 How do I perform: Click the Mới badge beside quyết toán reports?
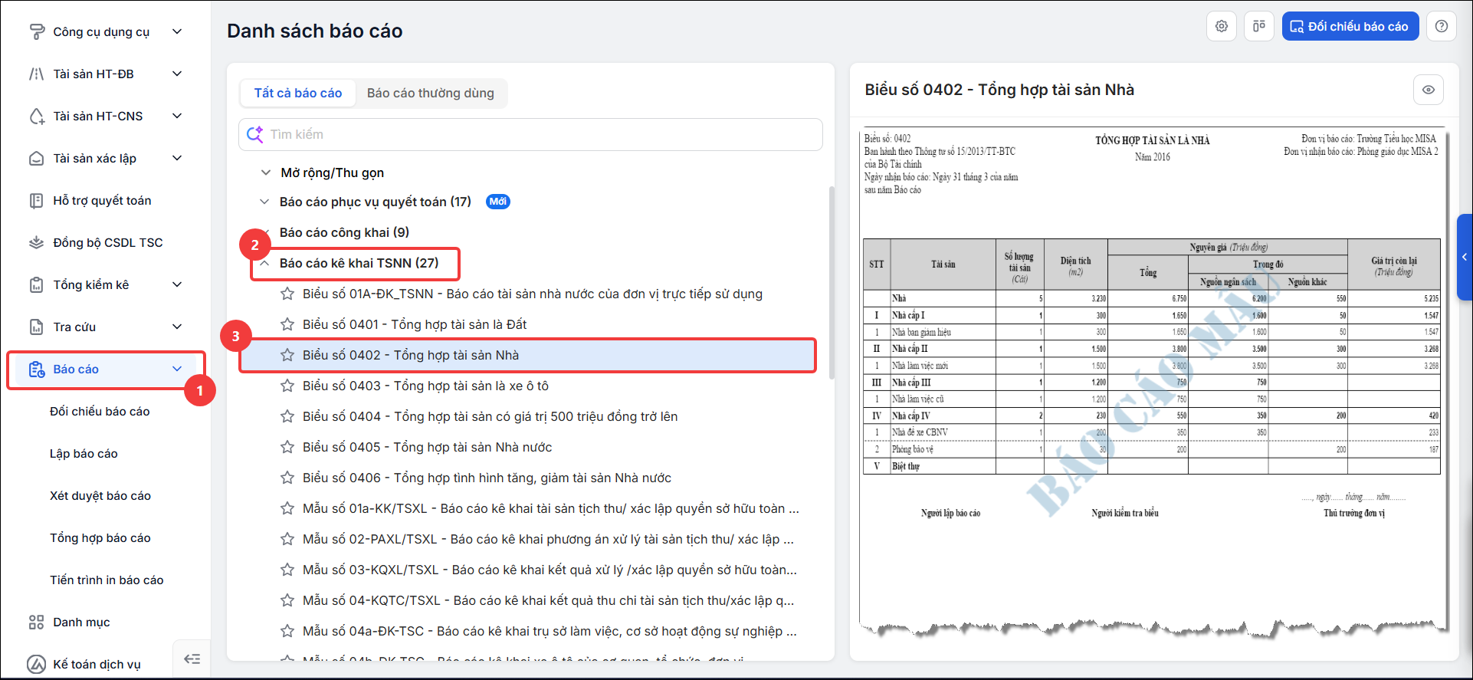pos(498,202)
